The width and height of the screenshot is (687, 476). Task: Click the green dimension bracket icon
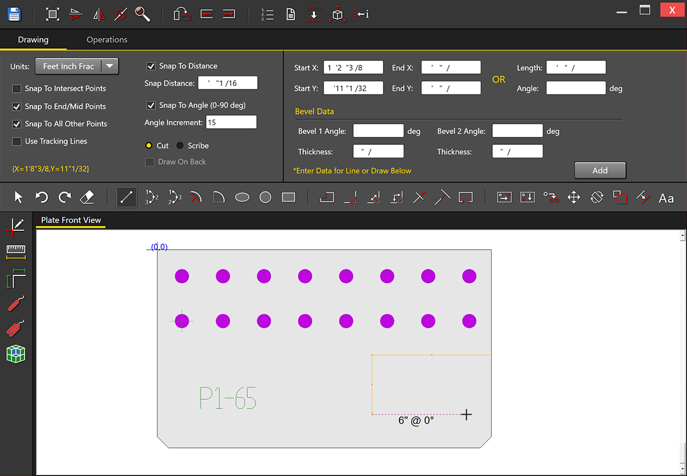coord(15,279)
